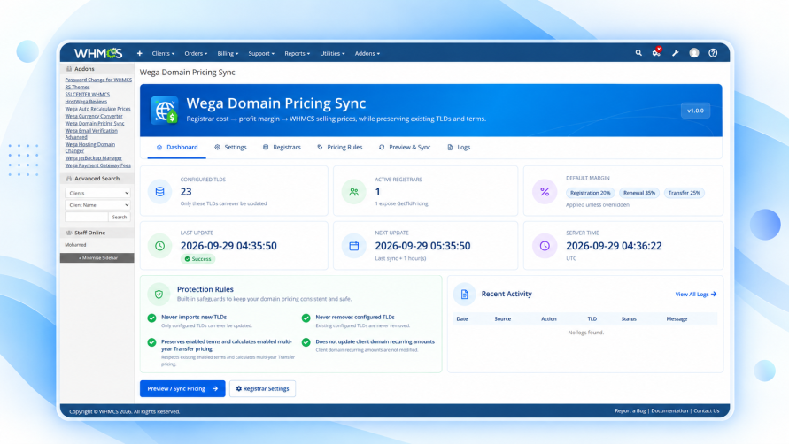Expand the Clients menu
Viewport: 789px width, 444px height.
click(x=163, y=53)
